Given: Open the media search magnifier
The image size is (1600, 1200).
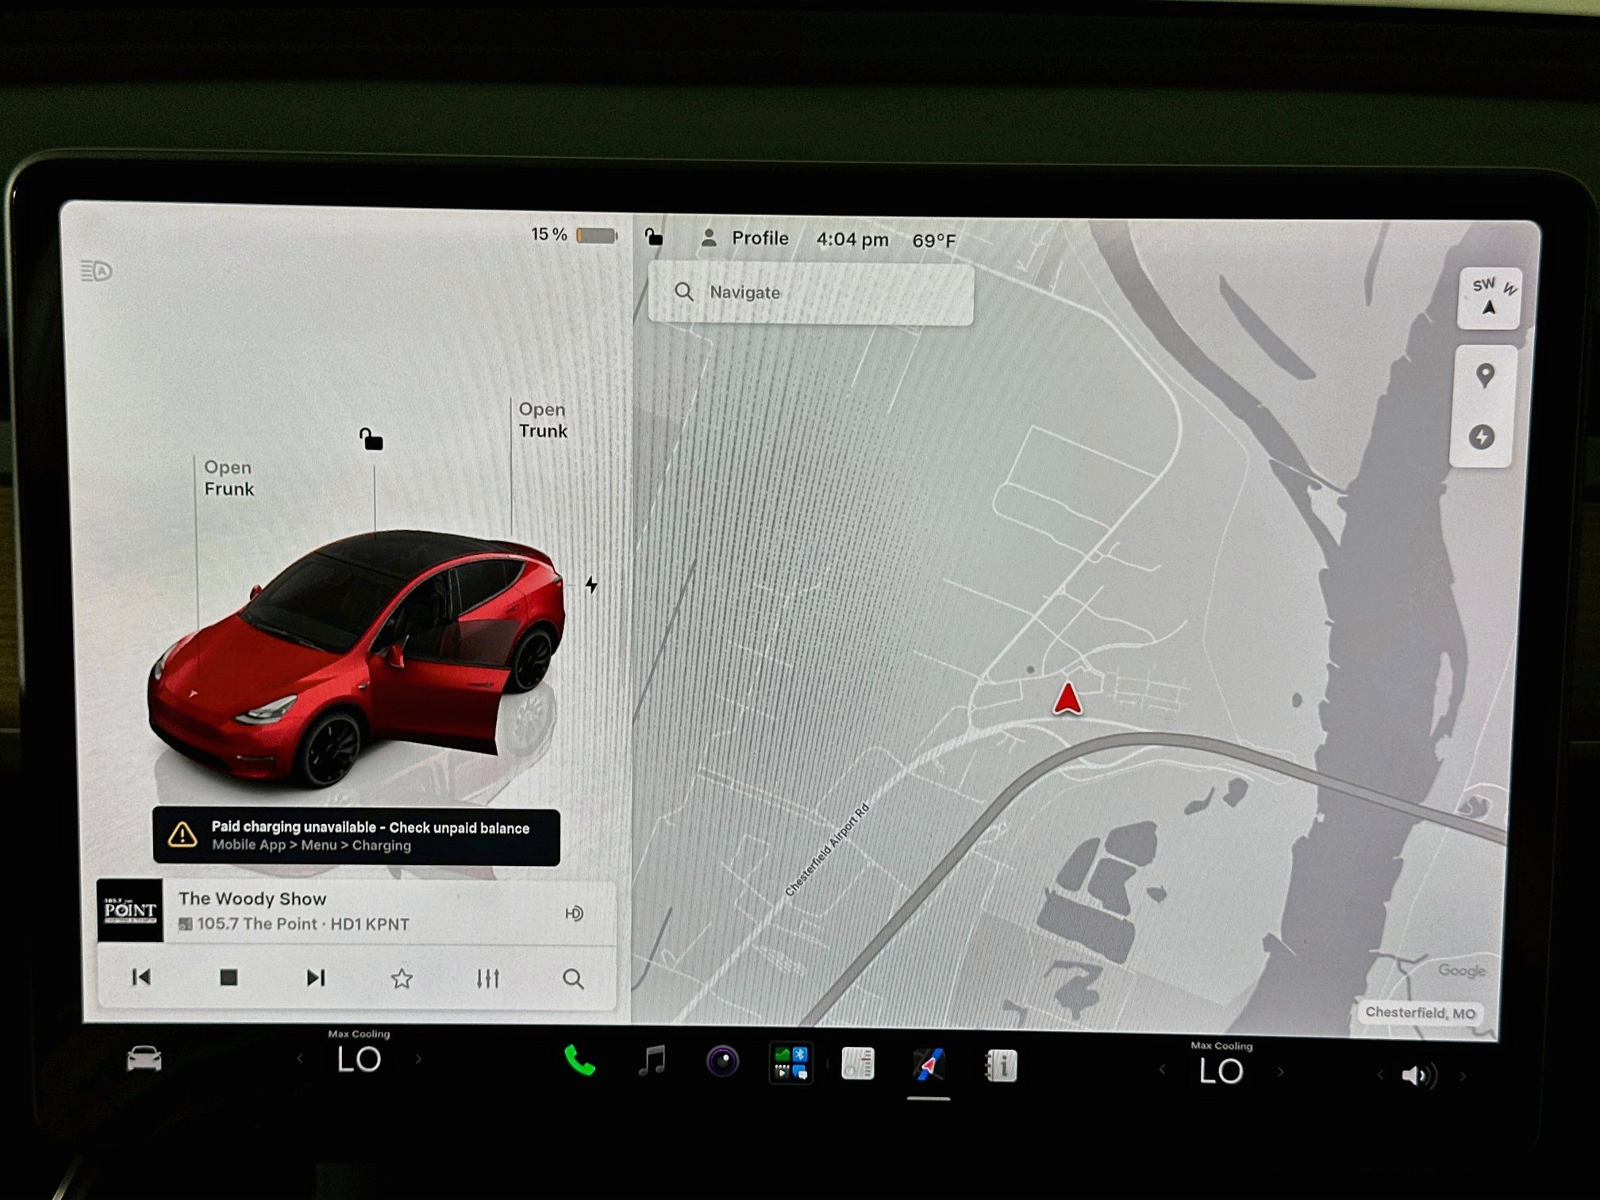Looking at the screenshot, I should pyautogui.click(x=573, y=979).
